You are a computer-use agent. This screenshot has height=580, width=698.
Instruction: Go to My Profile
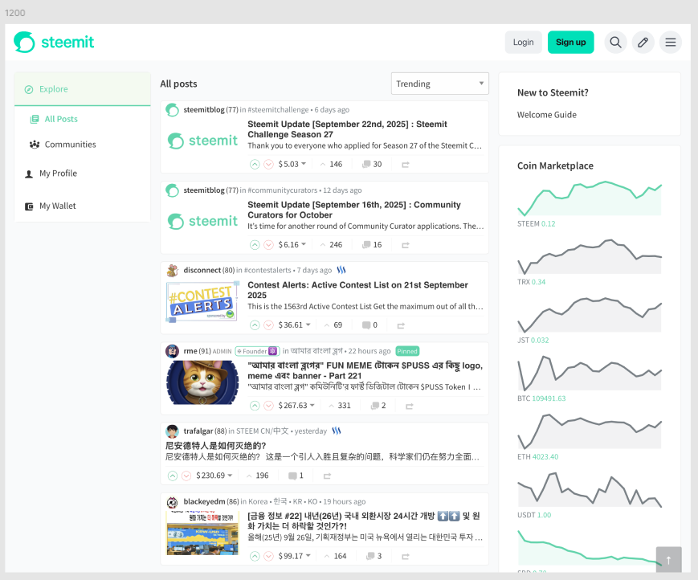coord(59,174)
